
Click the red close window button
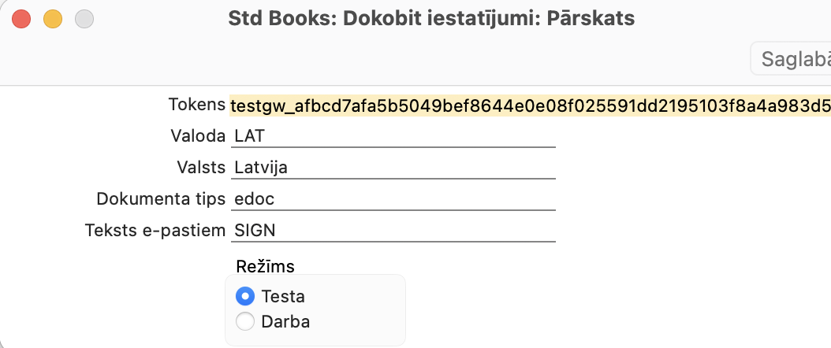[21, 19]
